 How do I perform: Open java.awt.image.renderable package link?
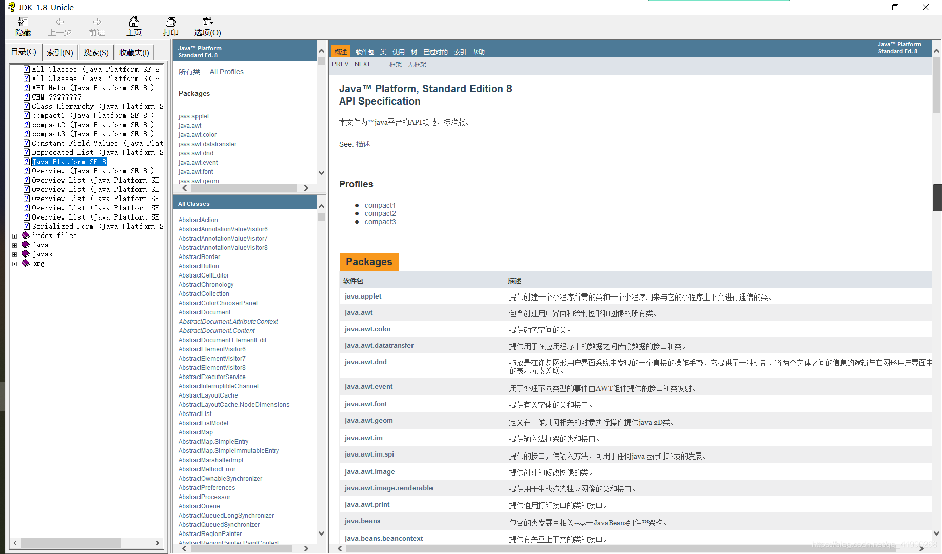pos(389,488)
